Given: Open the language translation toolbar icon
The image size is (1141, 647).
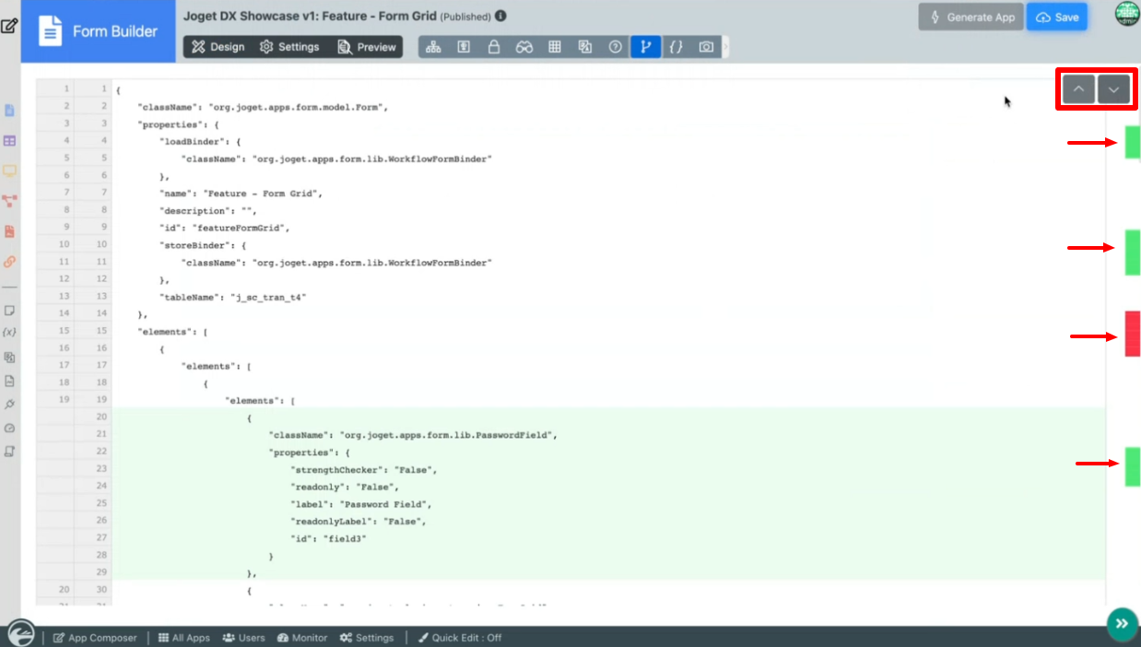Looking at the screenshot, I should (x=584, y=47).
